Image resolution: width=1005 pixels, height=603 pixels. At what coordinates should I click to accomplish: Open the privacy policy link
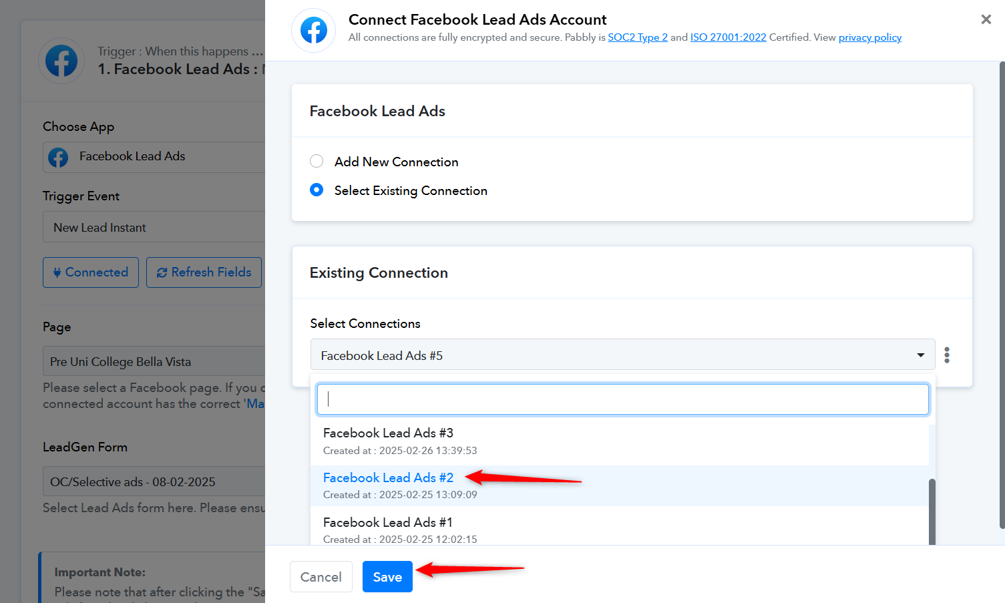pyautogui.click(x=870, y=37)
